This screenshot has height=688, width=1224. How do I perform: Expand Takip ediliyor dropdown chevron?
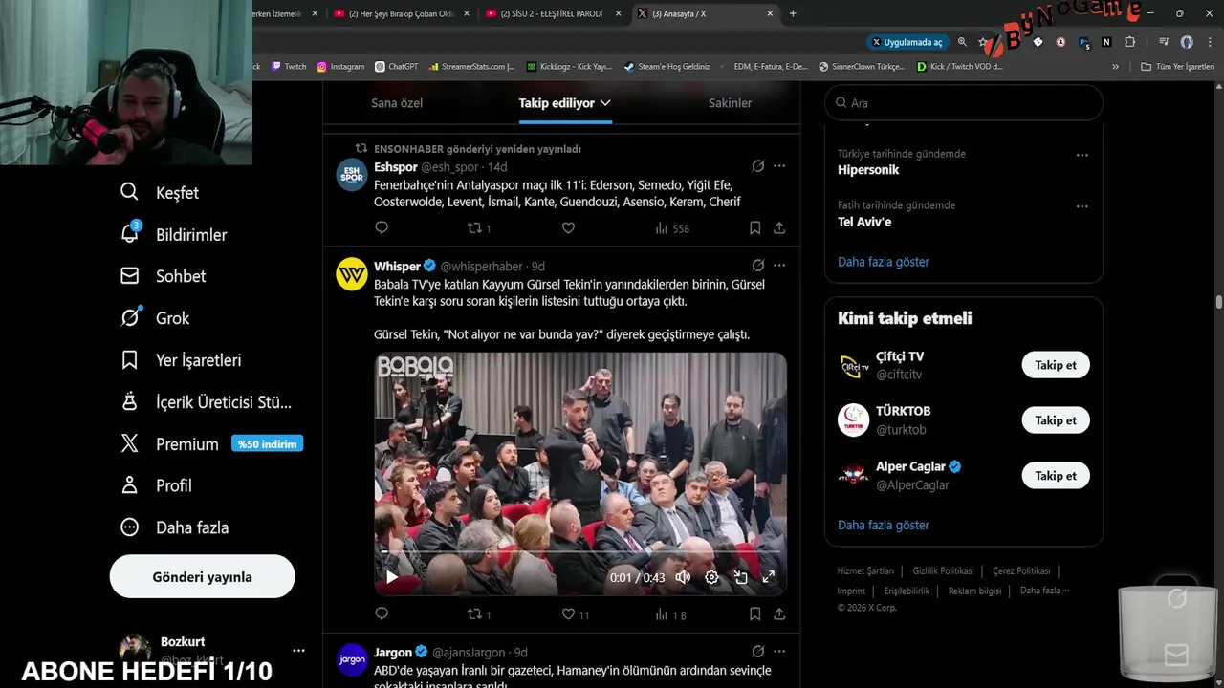pos(605,103)
